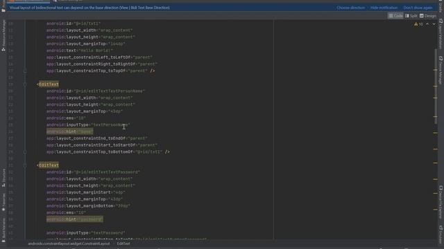Click fold marker at constraintTop_toBottomOf line

pos(25,152)
